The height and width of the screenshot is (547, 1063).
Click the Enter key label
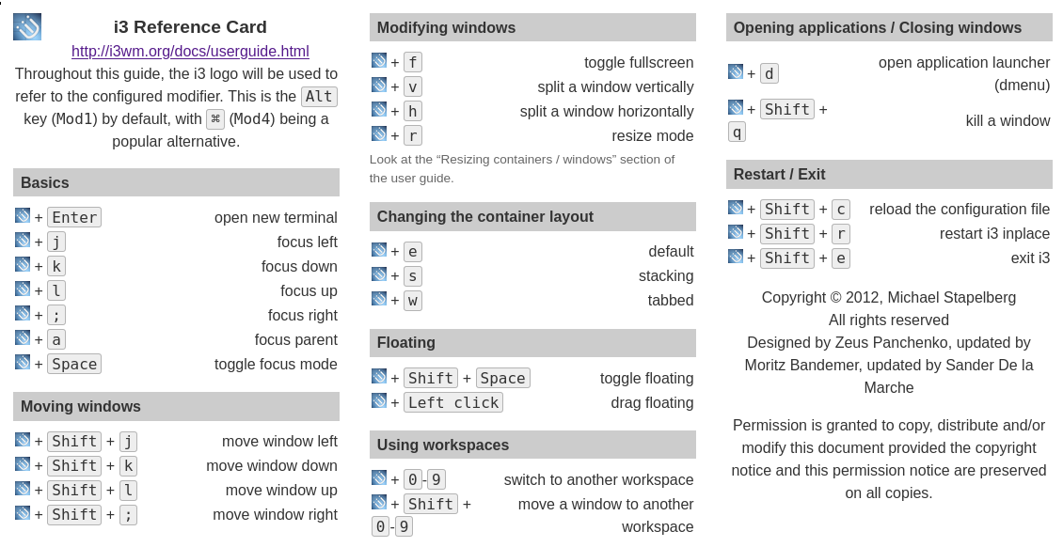click(x=74, y=217)
